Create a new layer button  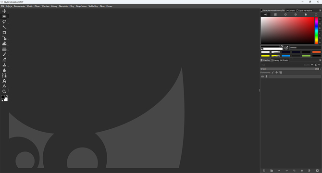(264, 171)
